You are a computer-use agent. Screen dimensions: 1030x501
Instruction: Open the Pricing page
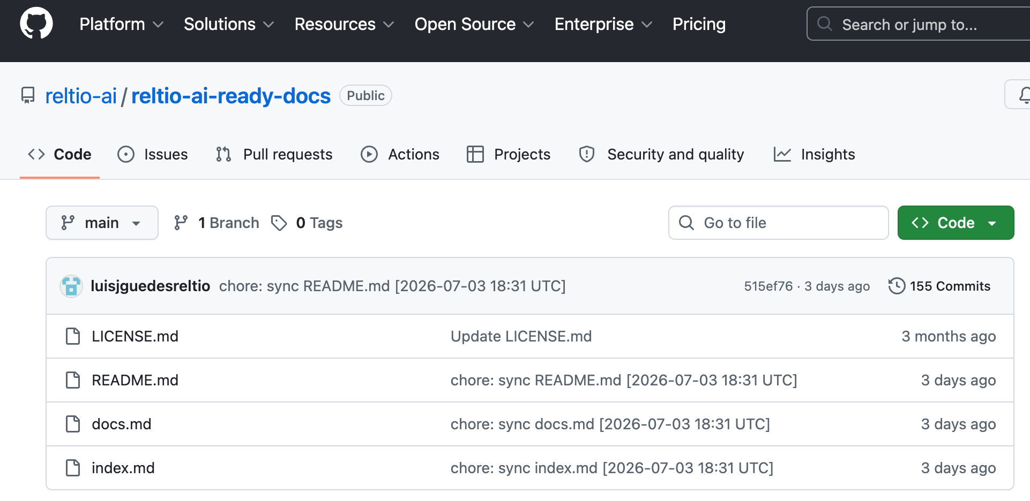pyautogui.click(x=699, y=24)
